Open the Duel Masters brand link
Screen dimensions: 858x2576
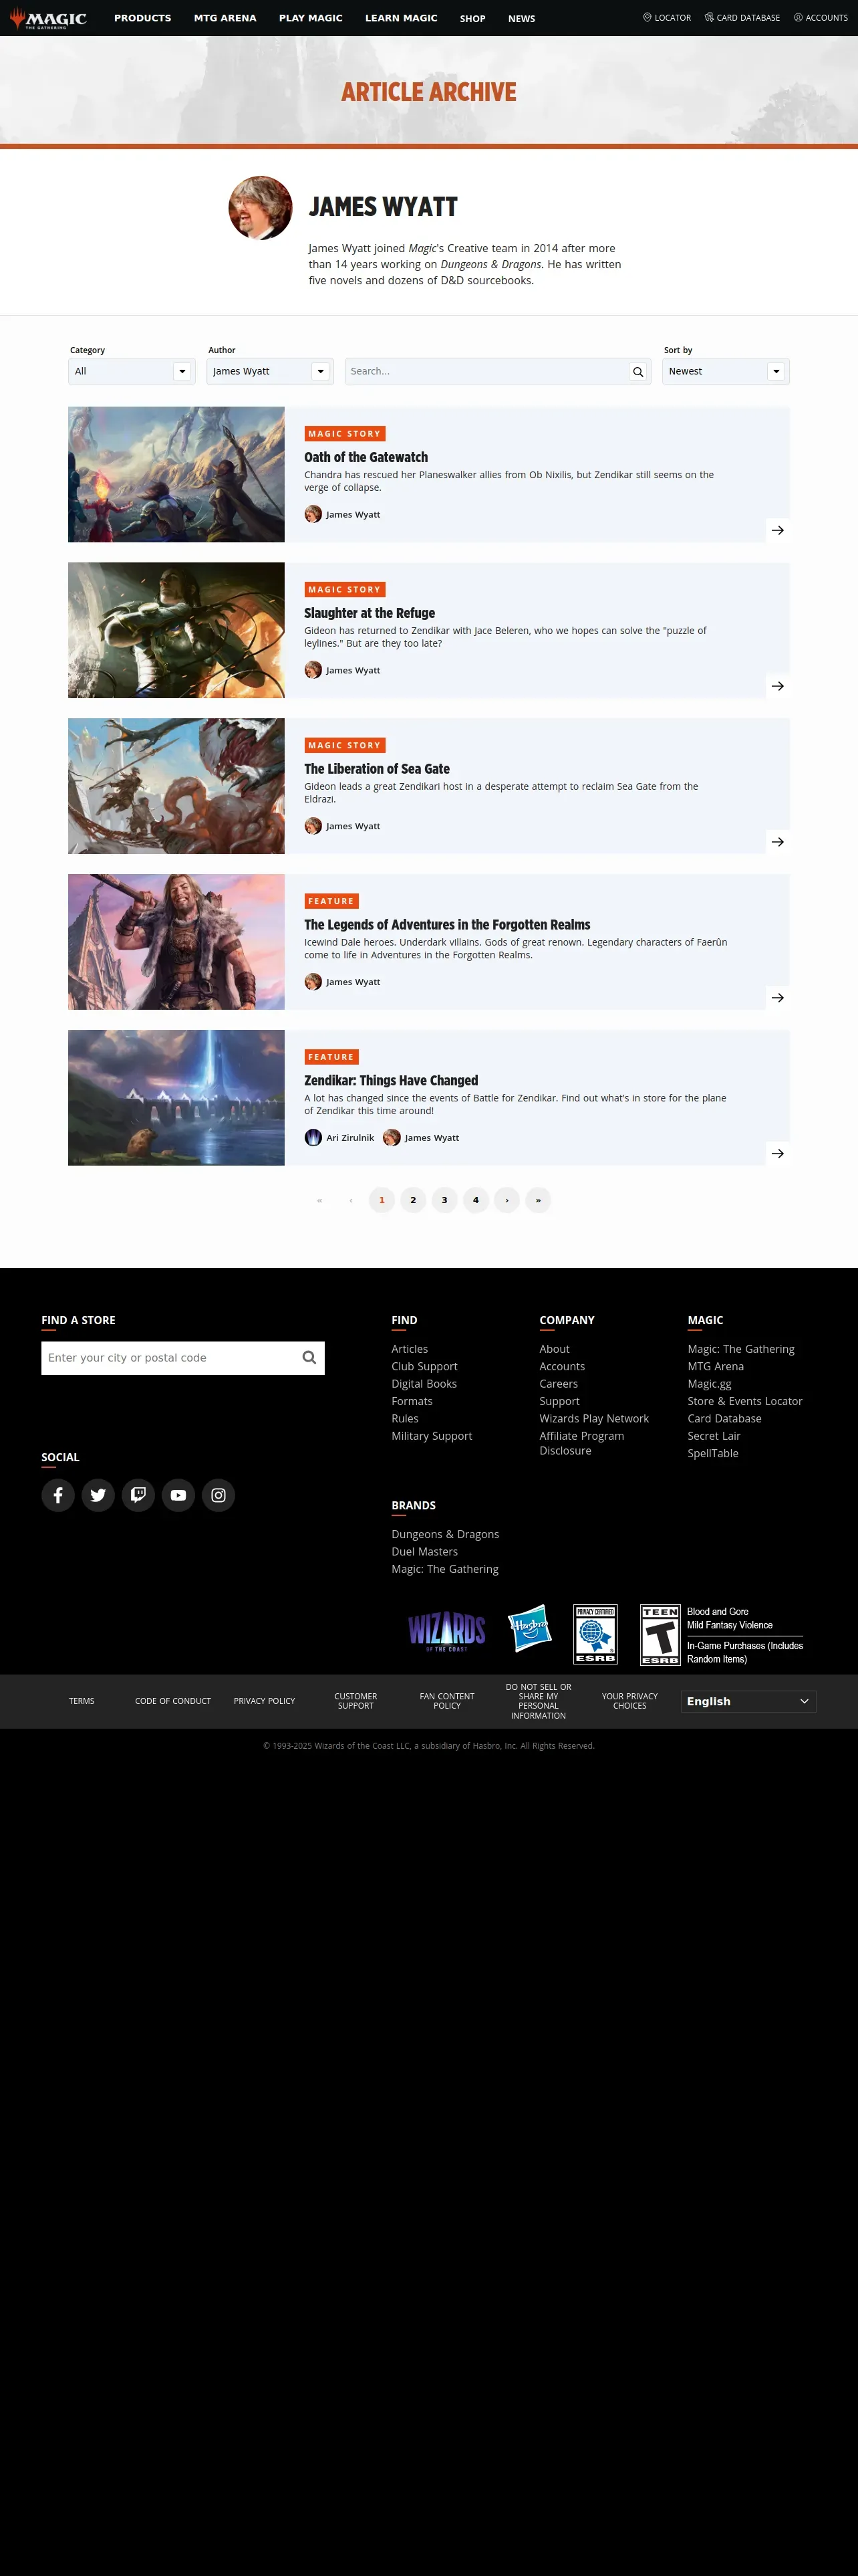pyautogui.click(x=424, y=1552)
